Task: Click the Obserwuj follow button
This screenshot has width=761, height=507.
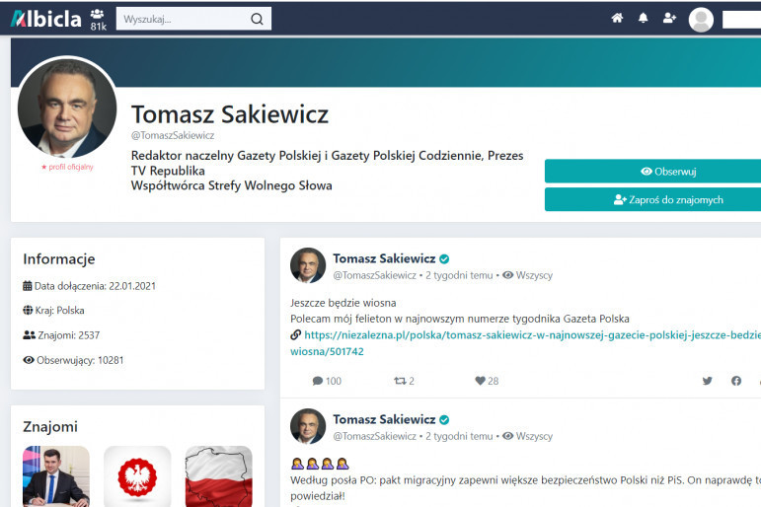Action: 653,171
